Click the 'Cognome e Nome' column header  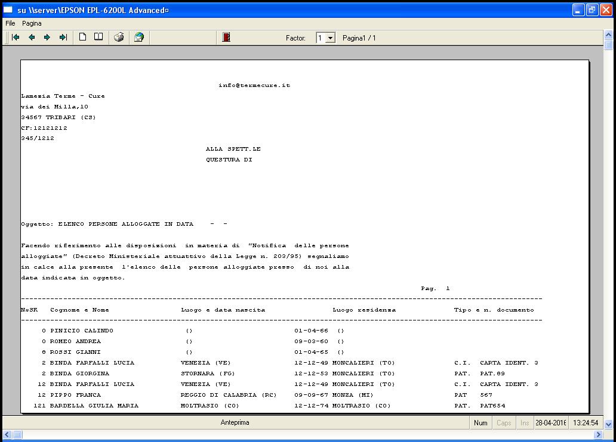point(79,310)
